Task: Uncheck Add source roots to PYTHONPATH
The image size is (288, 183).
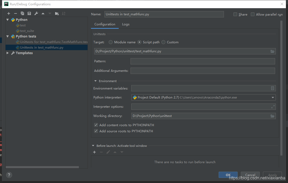Action: point(96,131)
